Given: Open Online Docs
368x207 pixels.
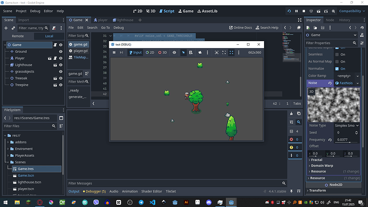Looking at the screenshot, I should point(241,27).
